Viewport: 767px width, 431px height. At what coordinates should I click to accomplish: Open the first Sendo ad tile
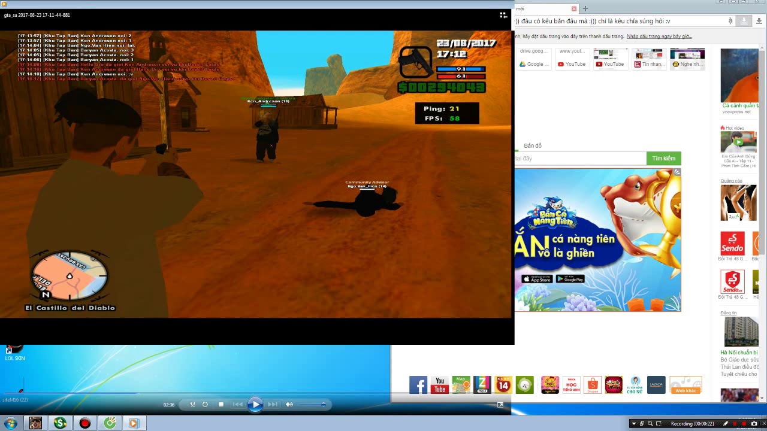[732, 244]
